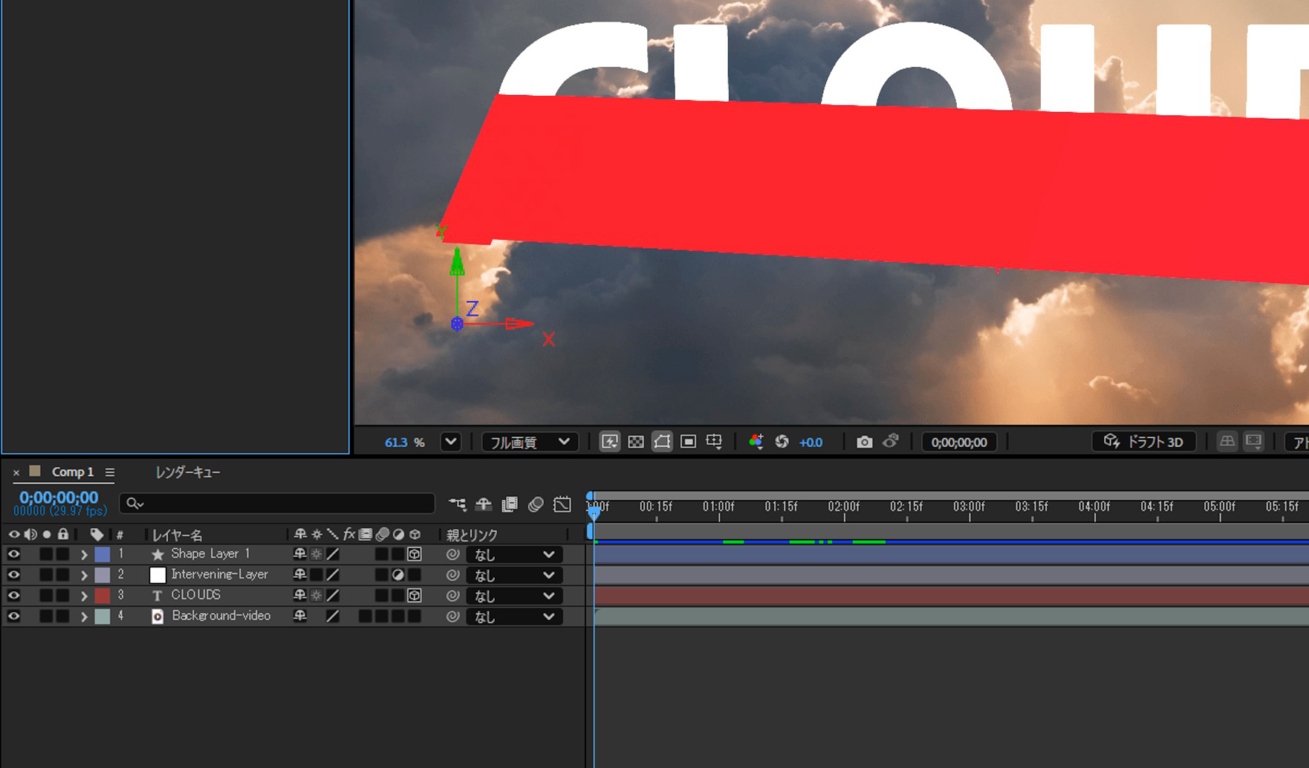This screenshot has width=1309, height=768.
Task: Switch to the レンダーキュー tab
Action: click(x=187, y=472)
